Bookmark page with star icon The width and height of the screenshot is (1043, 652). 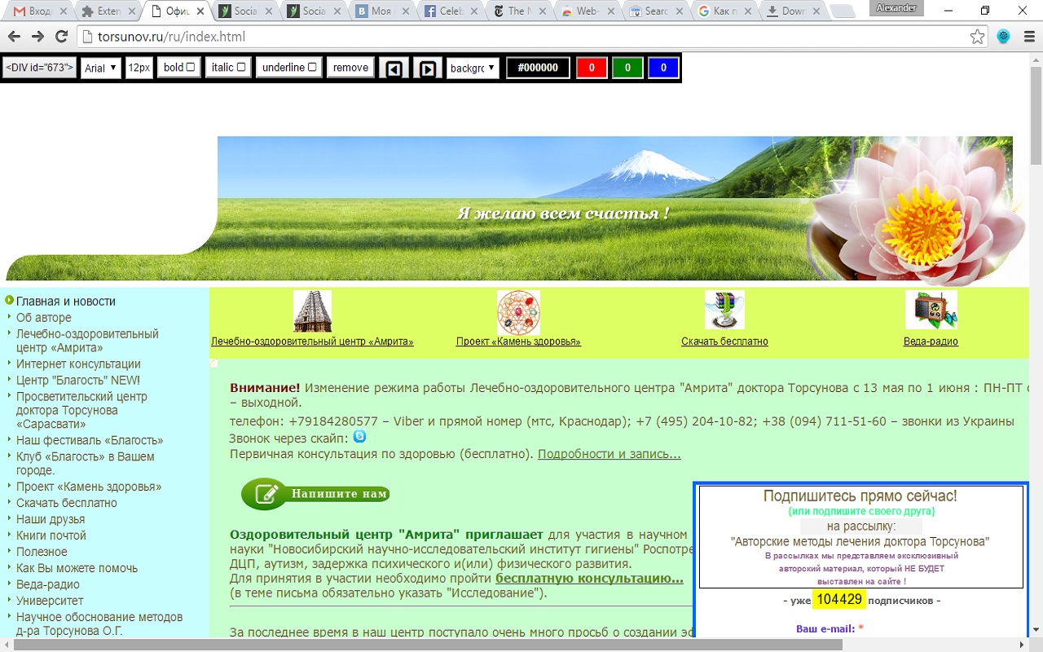(977, 37)
